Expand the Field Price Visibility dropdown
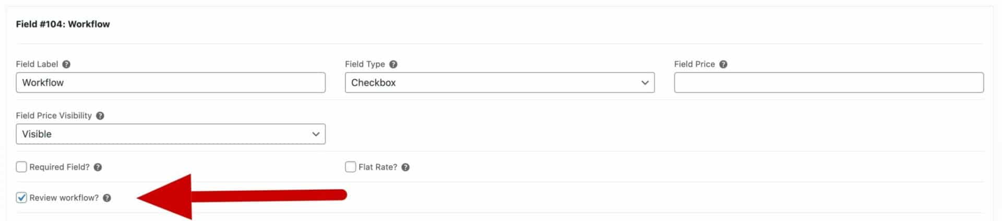Viewport: 1002px width, 221px height. (171, 134)
